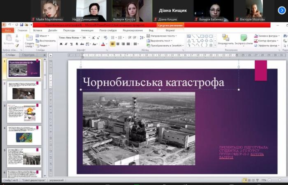Screen dimensions: 288x185
Task: Select the straight line shape in the gallery
Action: [193, 36]
